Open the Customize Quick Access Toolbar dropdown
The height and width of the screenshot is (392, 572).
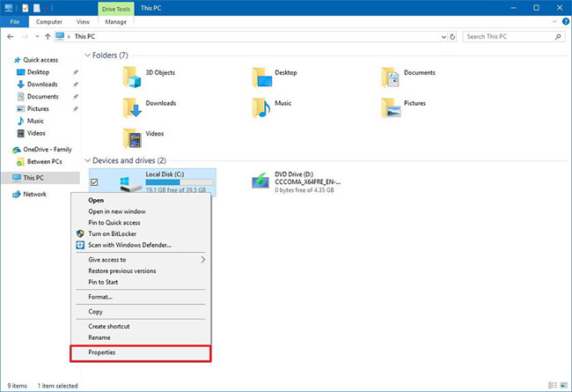click(46, 9)
